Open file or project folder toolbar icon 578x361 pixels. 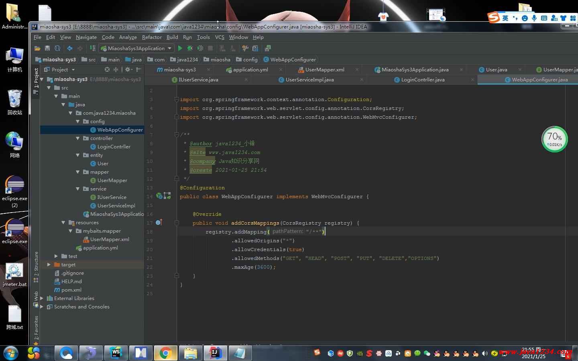(37, 48)
